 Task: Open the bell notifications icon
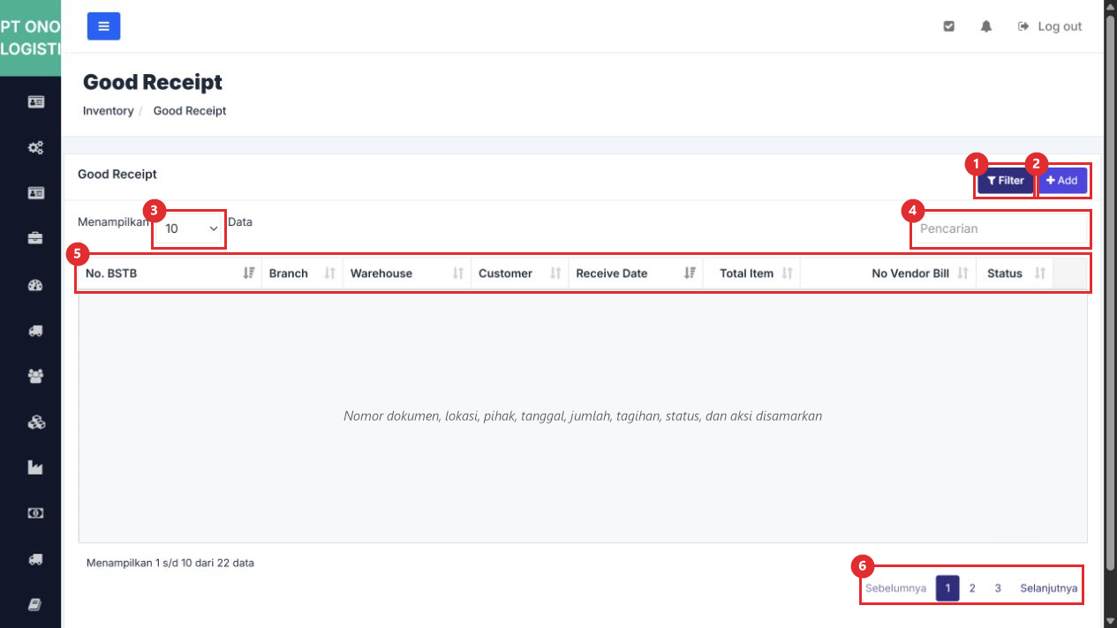[986, 26]
